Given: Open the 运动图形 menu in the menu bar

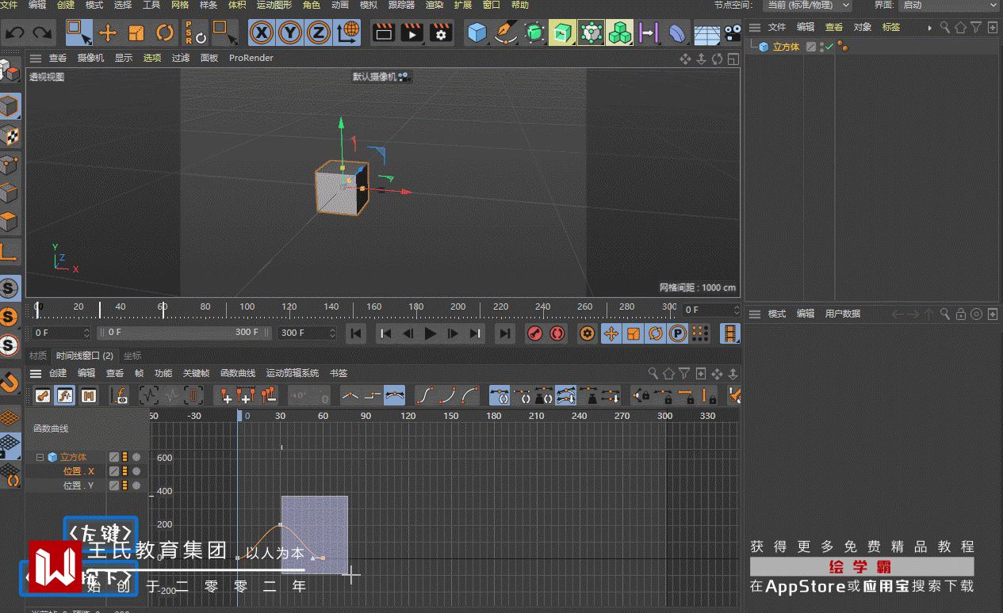Looking at the screenshot, I should pyautogui.click(x=274, y=6).
